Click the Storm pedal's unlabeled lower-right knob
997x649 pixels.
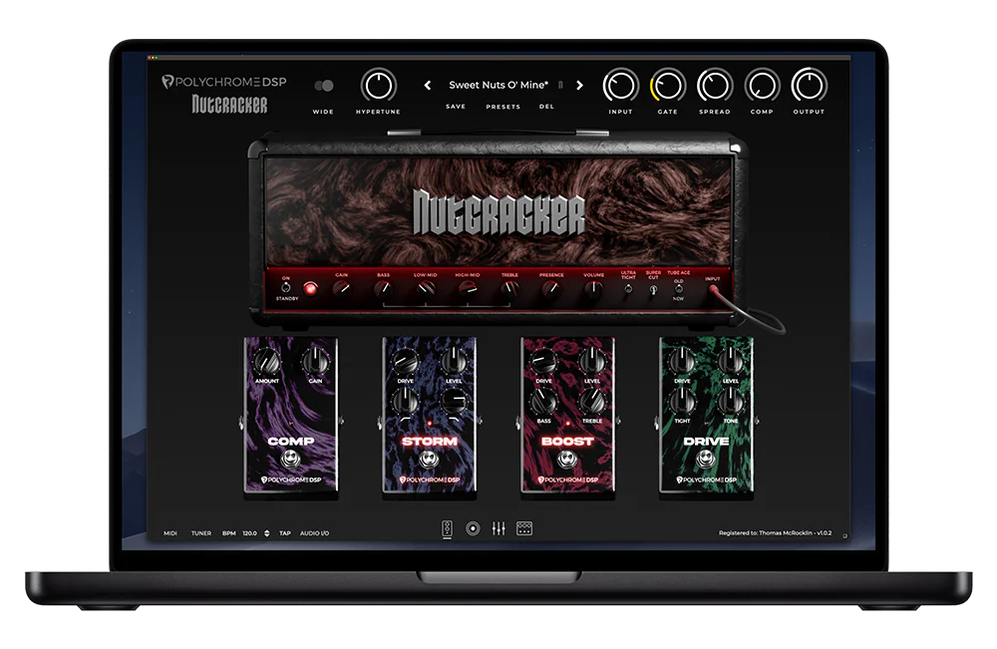pyautogui.click(x=454, y=402)
